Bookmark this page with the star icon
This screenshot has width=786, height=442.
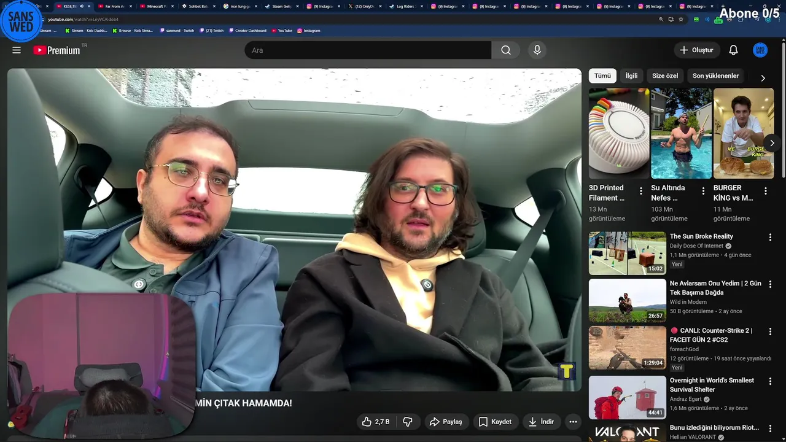(681, 19)
